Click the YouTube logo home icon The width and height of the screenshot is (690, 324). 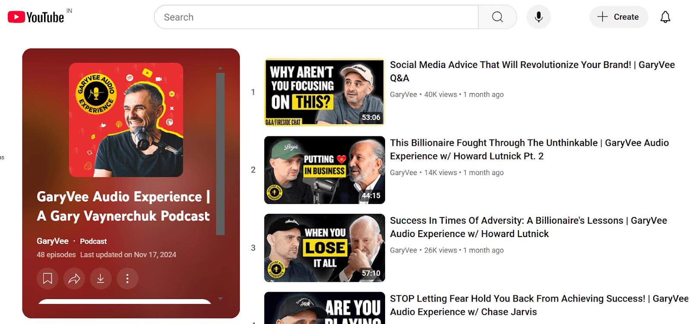click(36, 17)
